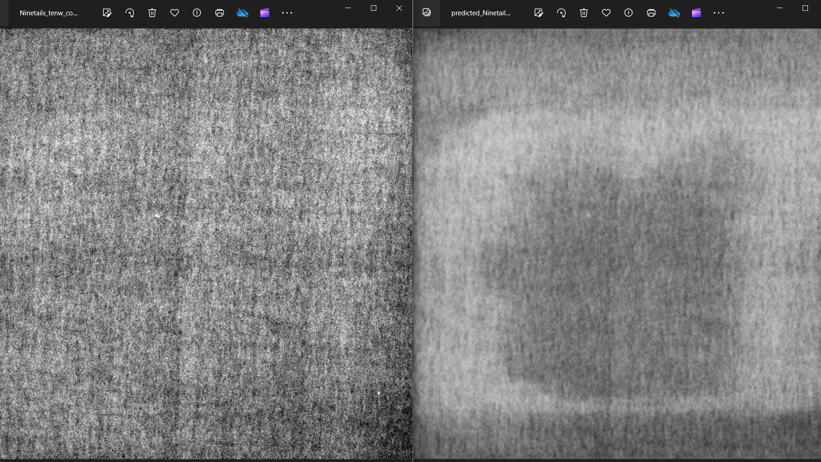The width and height of the screenshot is (821, 462).
Task: Click Edit image icon in predicted_Ninetail window
Action: click(x=539, y=13)
